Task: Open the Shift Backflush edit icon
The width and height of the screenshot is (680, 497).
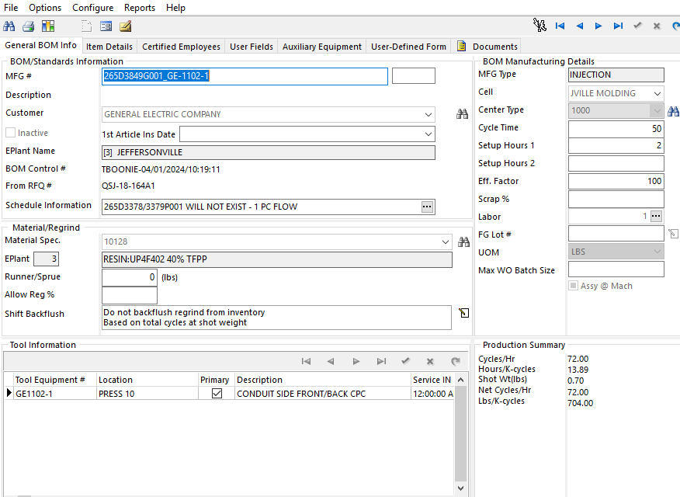Action: point(464,313)
